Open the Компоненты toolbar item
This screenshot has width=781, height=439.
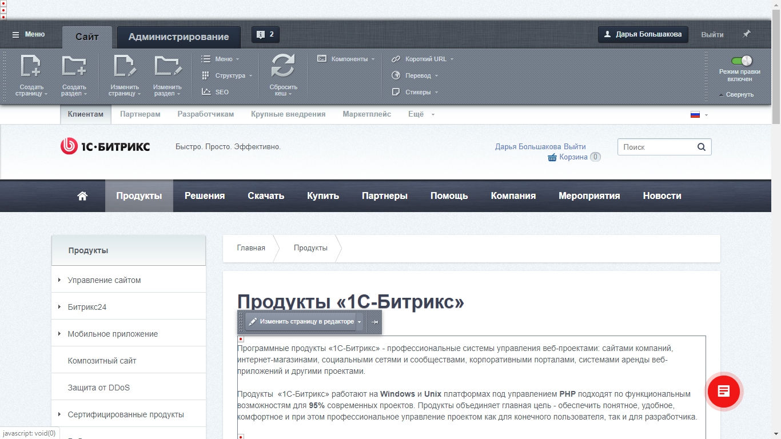pyautogui.click(x=346, y=59)
